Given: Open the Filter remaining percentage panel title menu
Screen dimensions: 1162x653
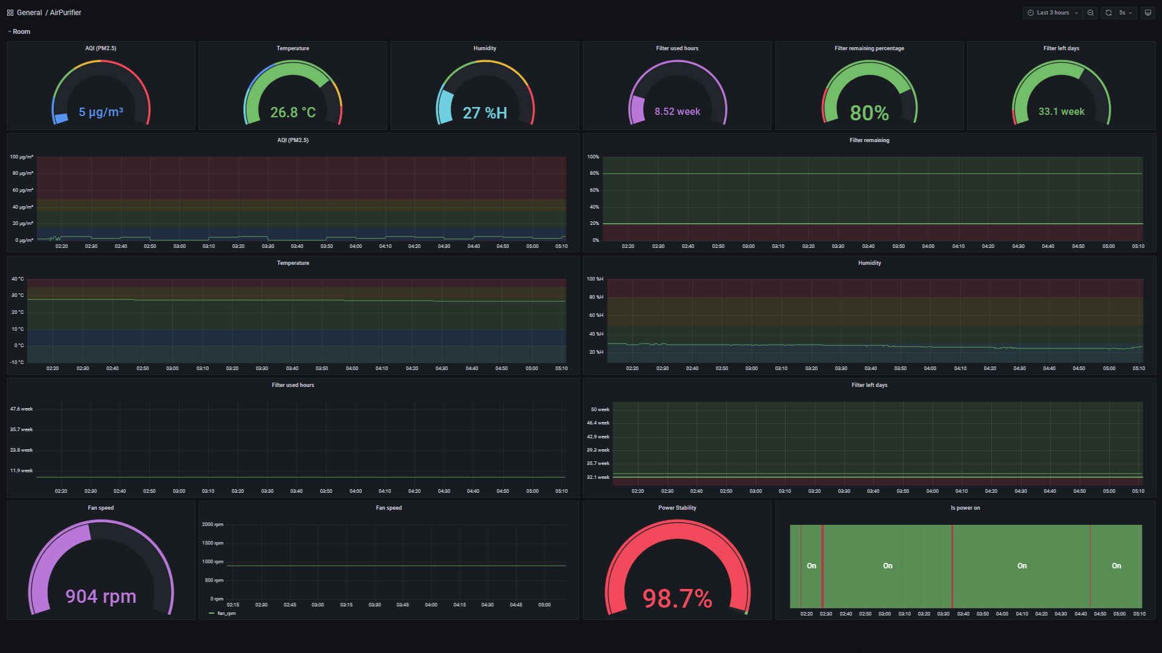Looking at the screenshot, I should 869,48.
